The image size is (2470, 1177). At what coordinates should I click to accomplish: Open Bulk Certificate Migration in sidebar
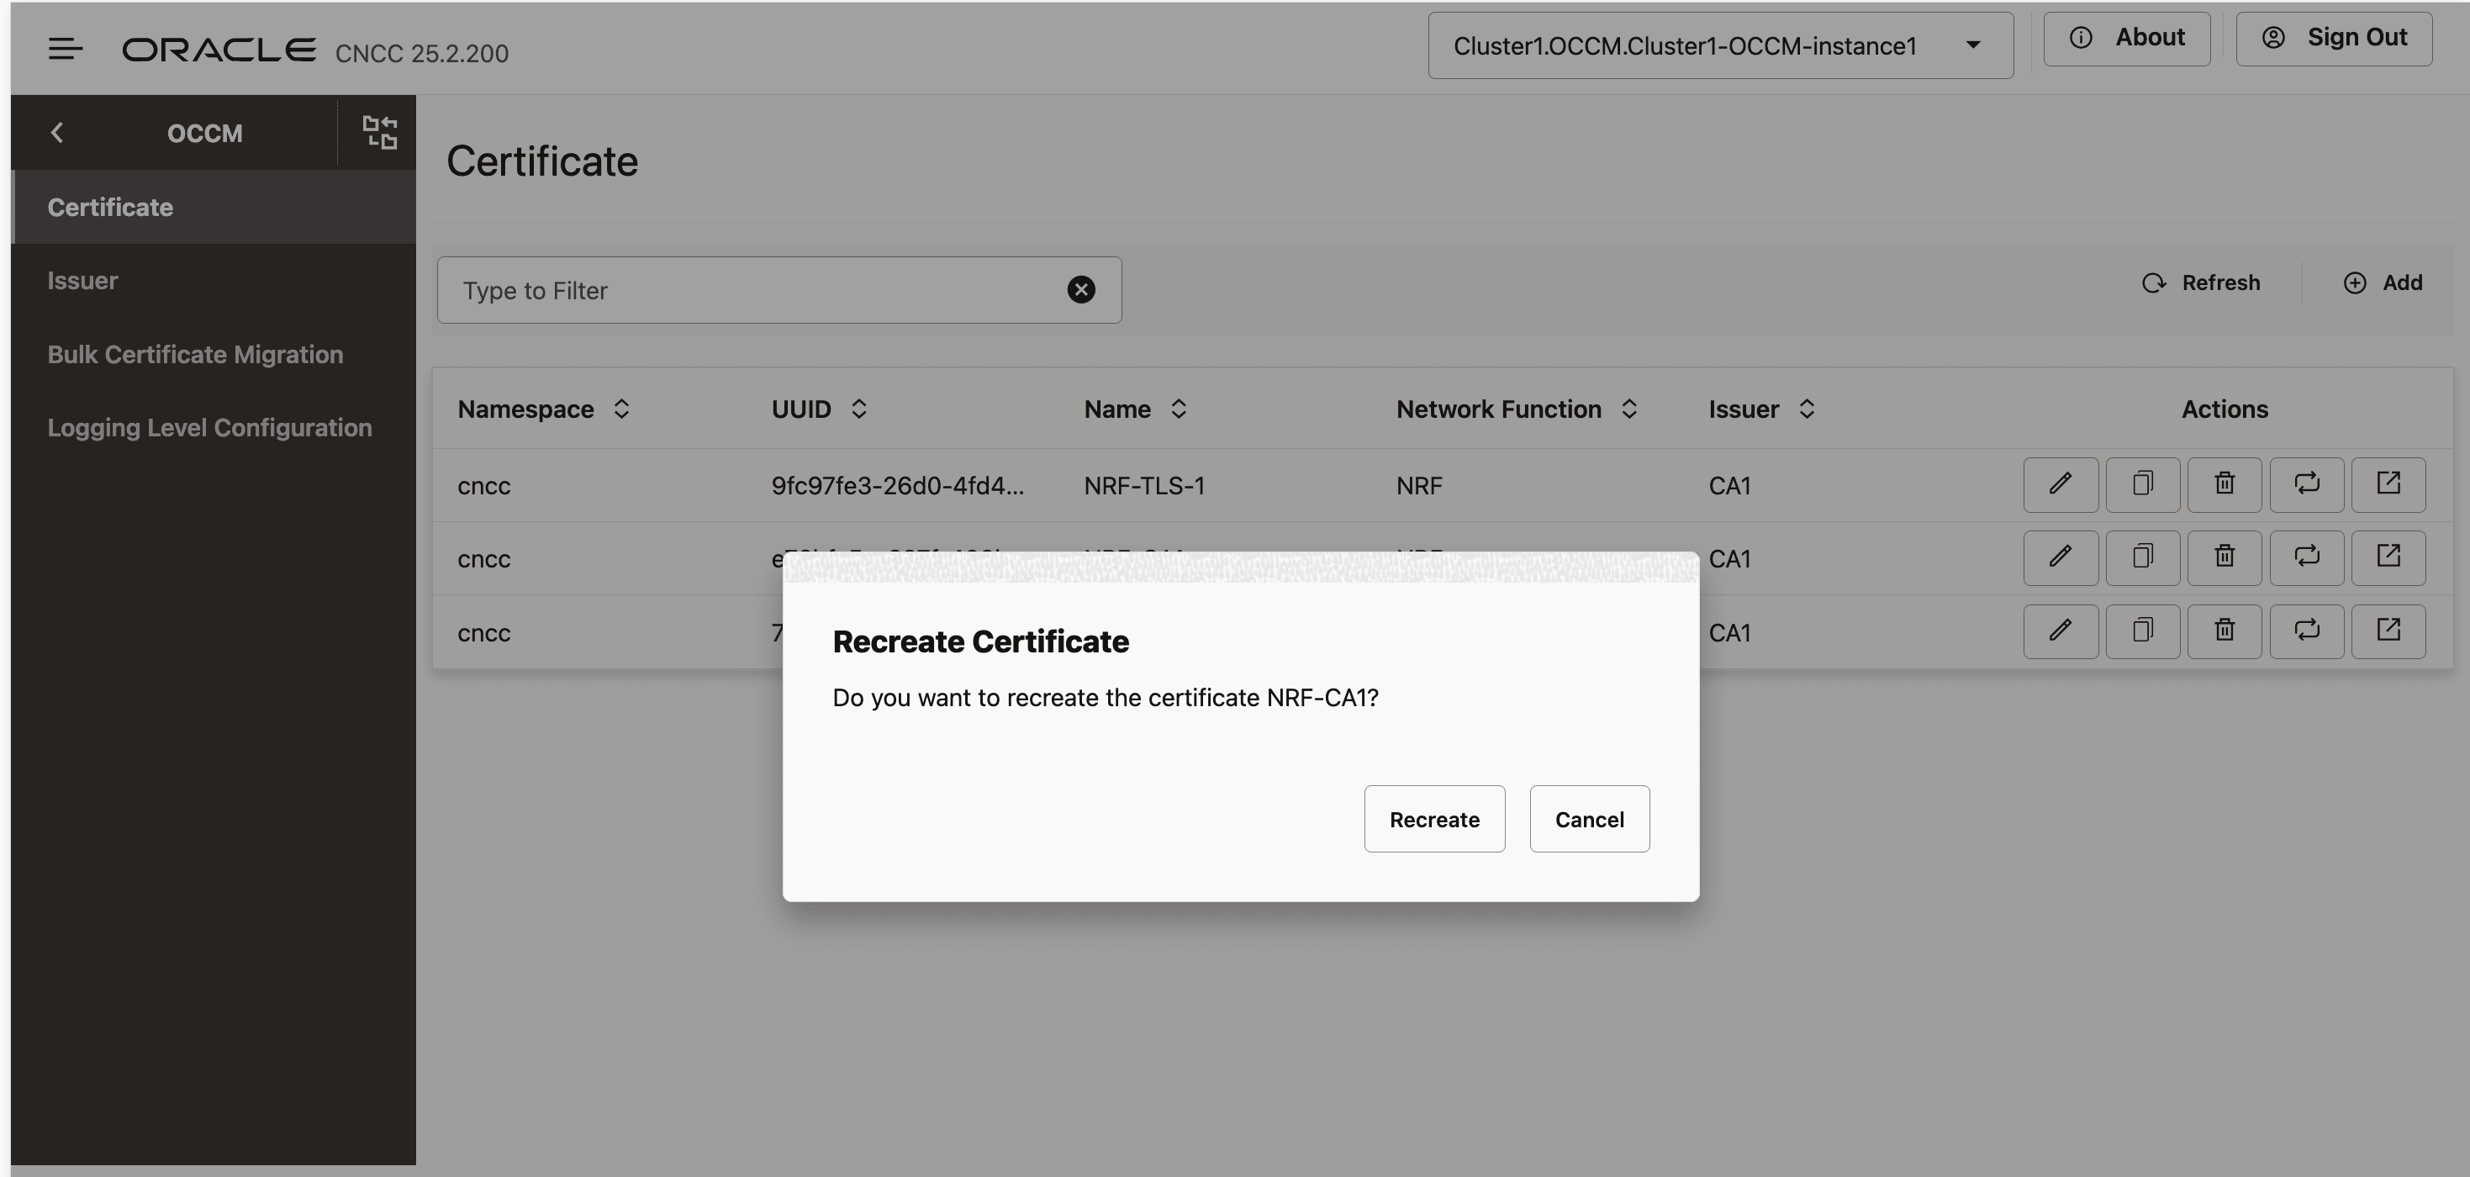tap(195, 354)
